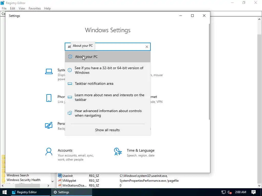Click REG_SZ type cell in Userinit row
262x196 pixels.
(x=94, y=176)
